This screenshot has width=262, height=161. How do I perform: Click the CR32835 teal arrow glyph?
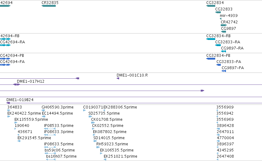coord(49,6)
